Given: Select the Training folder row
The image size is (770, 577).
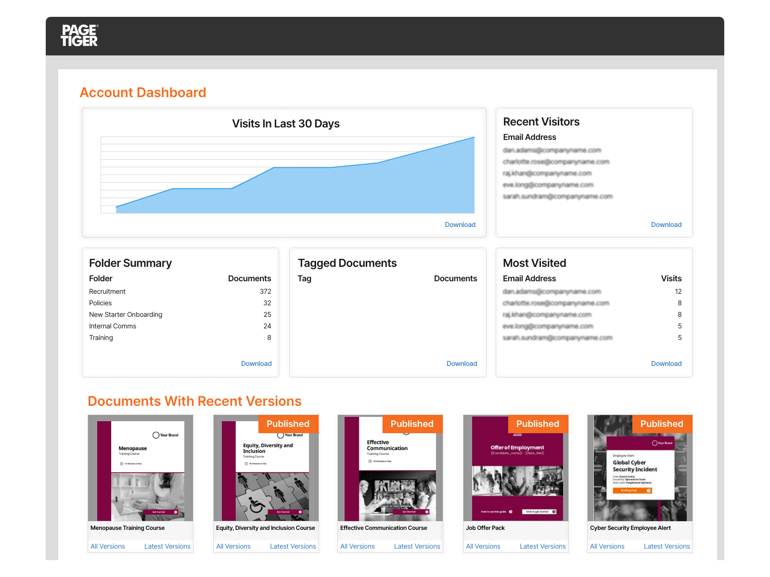Looking at the screenshot, I should point(180,338).
